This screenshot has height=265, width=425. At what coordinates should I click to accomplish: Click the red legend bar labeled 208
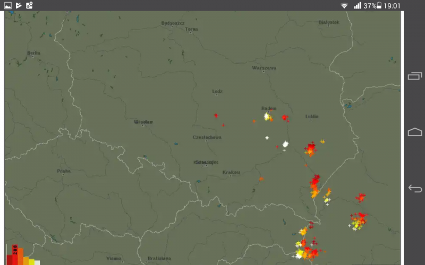(16, 254)
